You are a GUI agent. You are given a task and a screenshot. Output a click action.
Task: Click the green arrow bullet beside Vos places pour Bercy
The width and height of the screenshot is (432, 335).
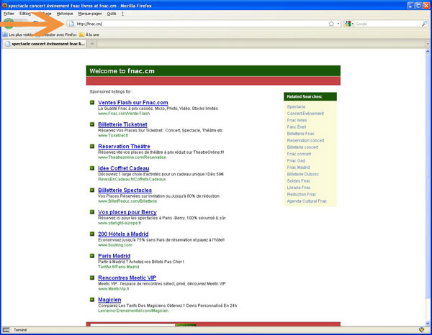(x=92, y=212)
